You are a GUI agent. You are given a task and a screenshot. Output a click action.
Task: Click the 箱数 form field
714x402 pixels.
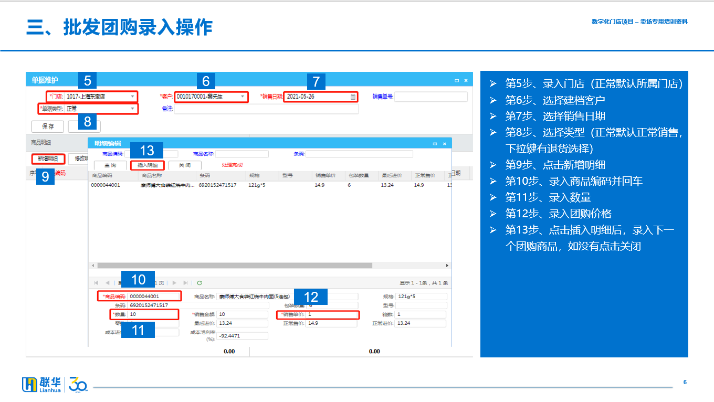[x=421, y=314]
